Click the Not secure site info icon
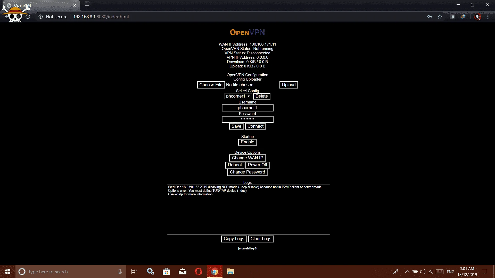Image resolution: width=495 pixels, height=278 pixels. pyautogui.click(x=40, y=17)
